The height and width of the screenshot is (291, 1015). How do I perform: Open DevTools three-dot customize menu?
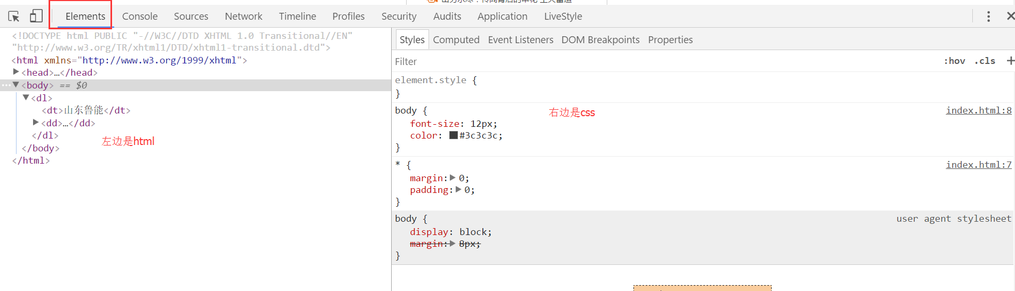[988, 17]
